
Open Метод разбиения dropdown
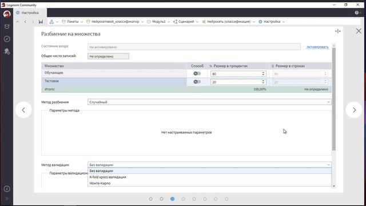coord(209,102)
